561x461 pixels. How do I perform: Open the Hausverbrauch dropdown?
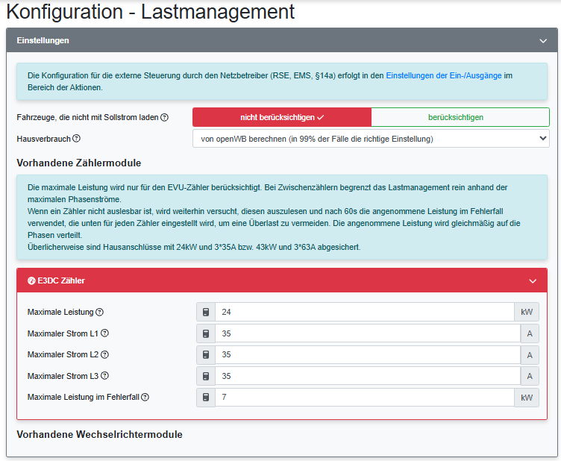click(371, 139)
